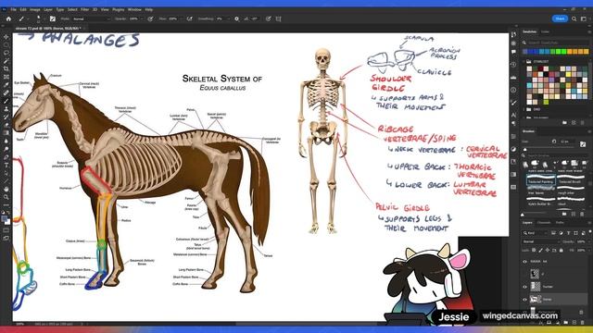
Task: Select the Pen tool
Action: [x=6, y=156]
